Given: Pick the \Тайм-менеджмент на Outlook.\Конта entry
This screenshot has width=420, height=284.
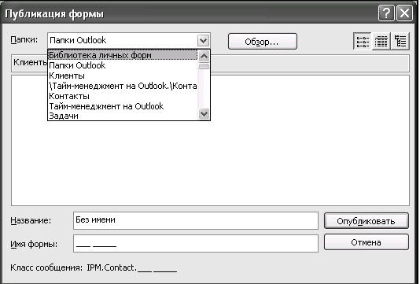Looking at the screenshot, I should tap(123, 86).
